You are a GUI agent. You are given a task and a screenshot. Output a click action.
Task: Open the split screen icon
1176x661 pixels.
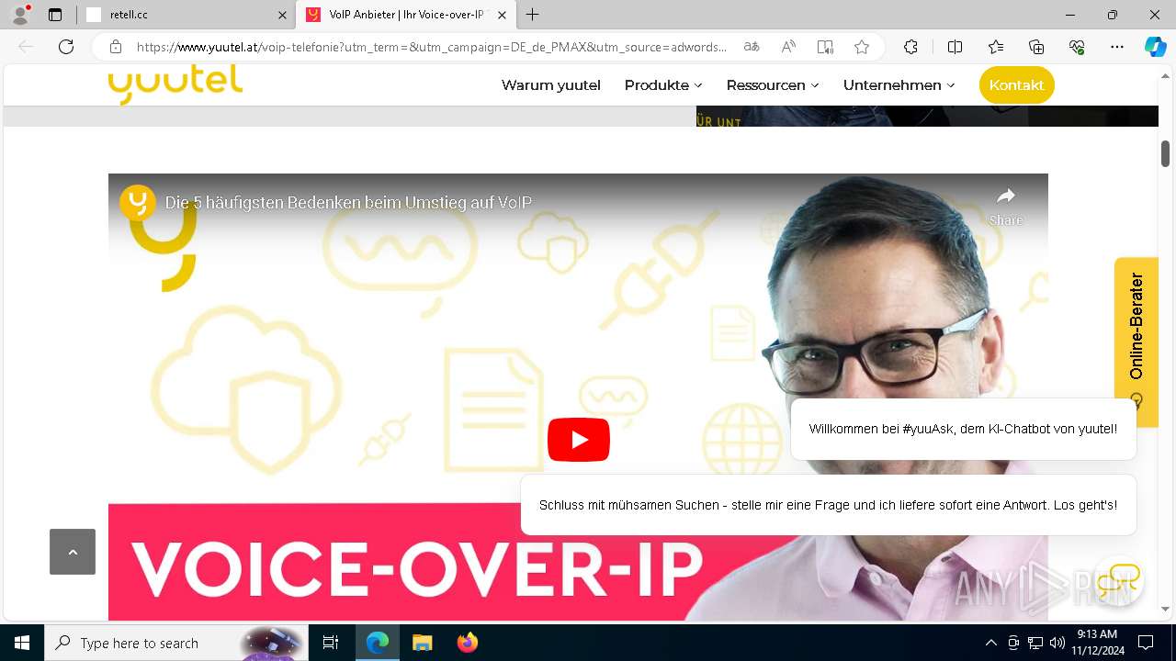coord(955,47)
